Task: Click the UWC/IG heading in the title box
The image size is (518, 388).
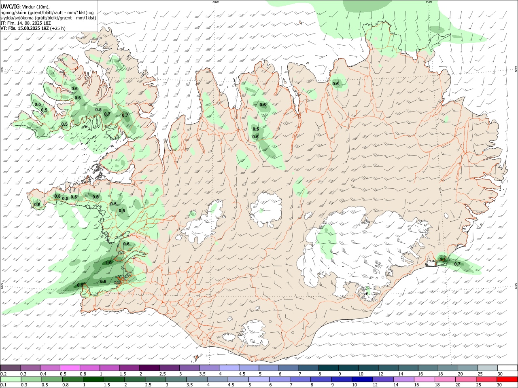Action: point(10,7)
